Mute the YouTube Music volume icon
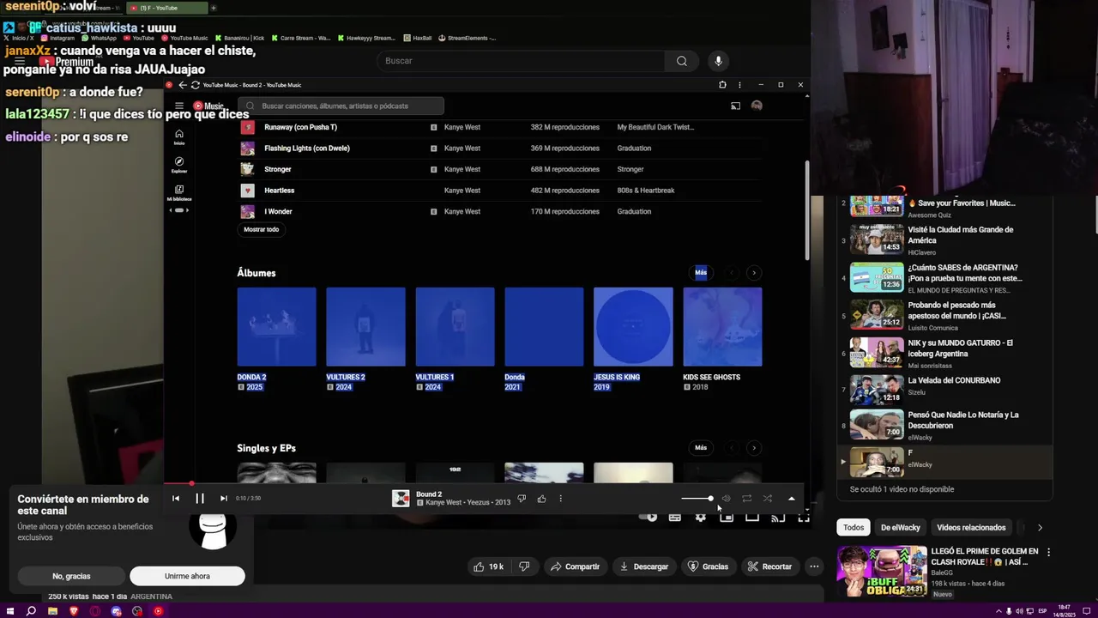The width and height of the screenshot is (1098, 618). click(726, 499)
